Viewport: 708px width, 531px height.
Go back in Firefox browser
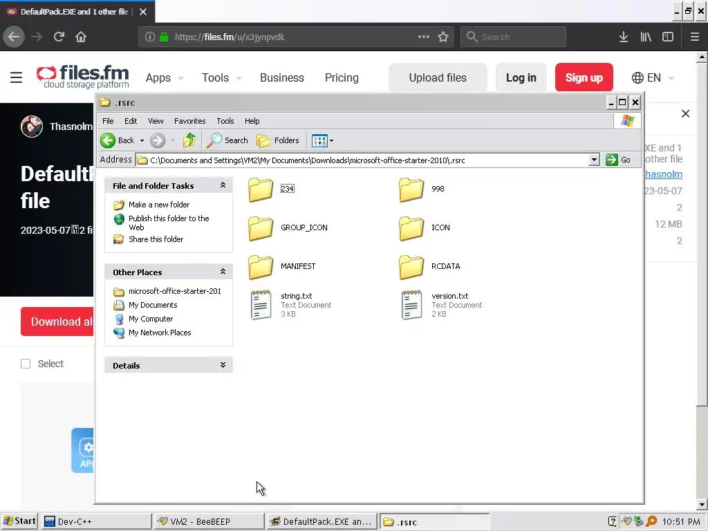tap(14, 37)
